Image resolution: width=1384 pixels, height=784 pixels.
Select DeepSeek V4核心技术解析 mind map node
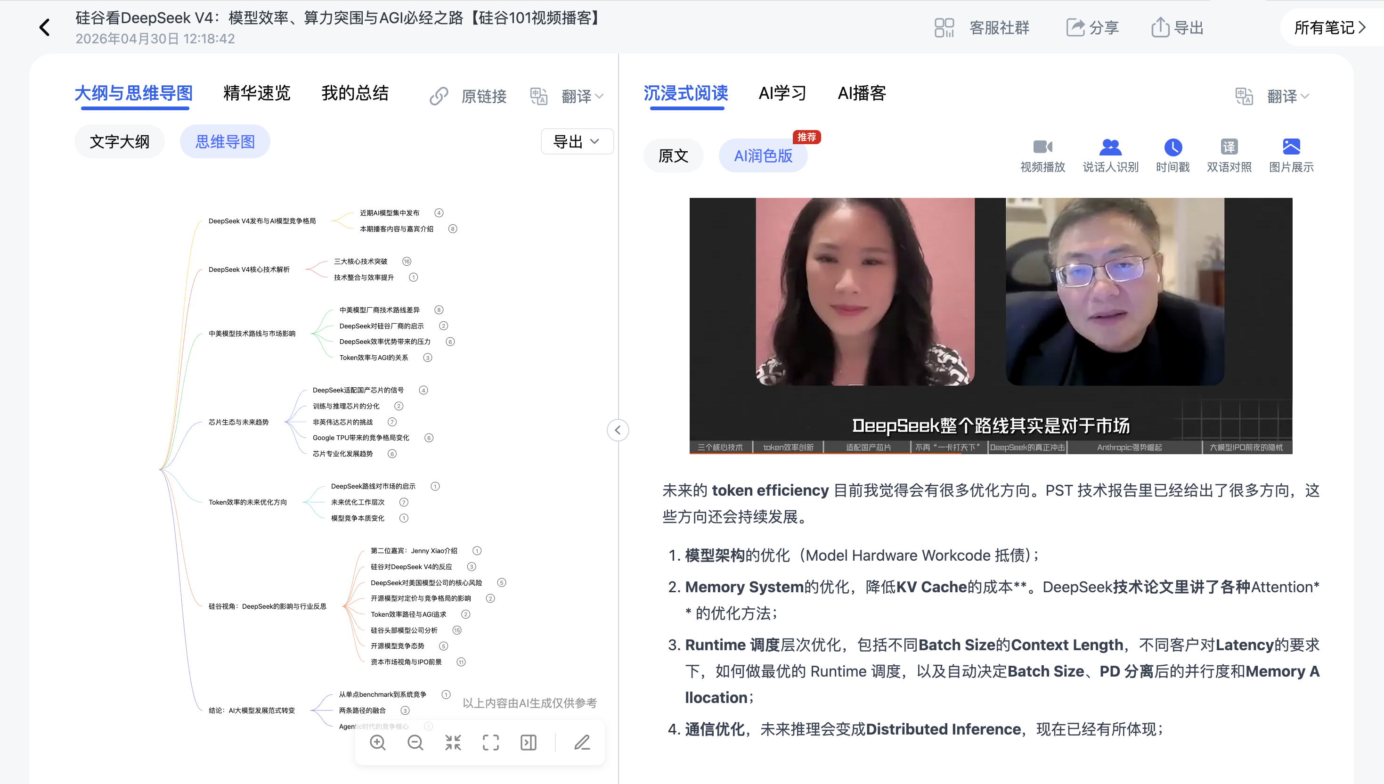click(249, 270)
